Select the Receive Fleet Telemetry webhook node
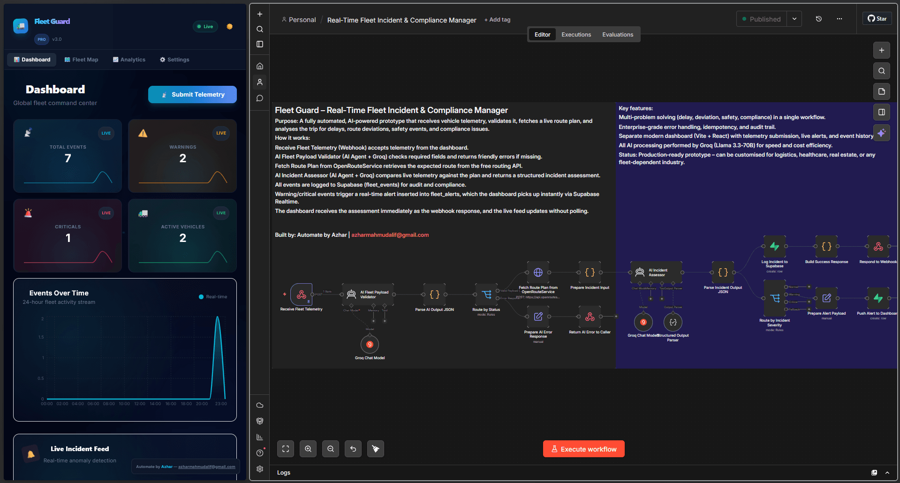 (302, 294)
